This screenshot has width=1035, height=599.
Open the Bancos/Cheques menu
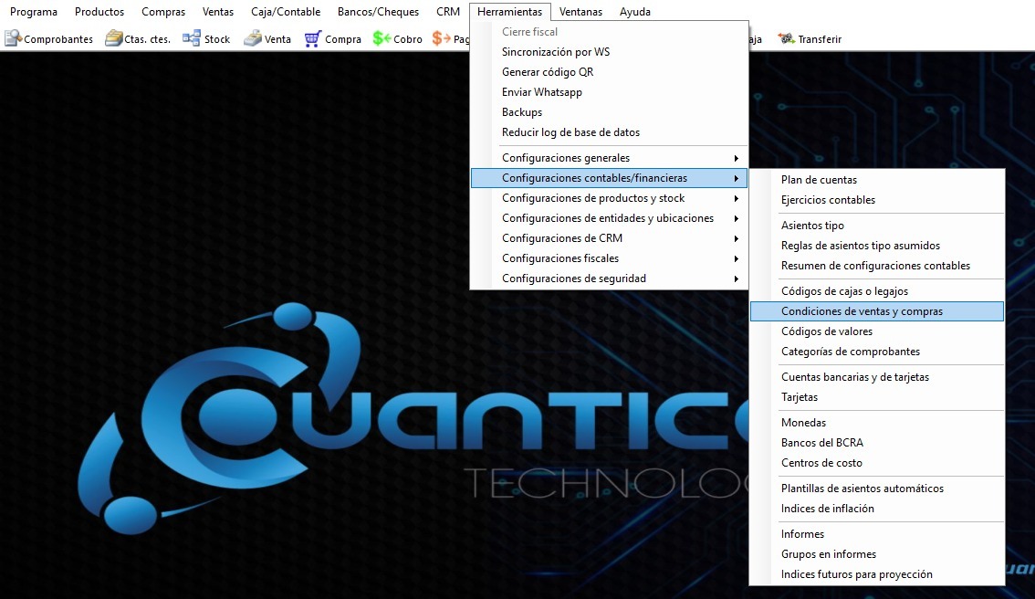click(378, 12)
